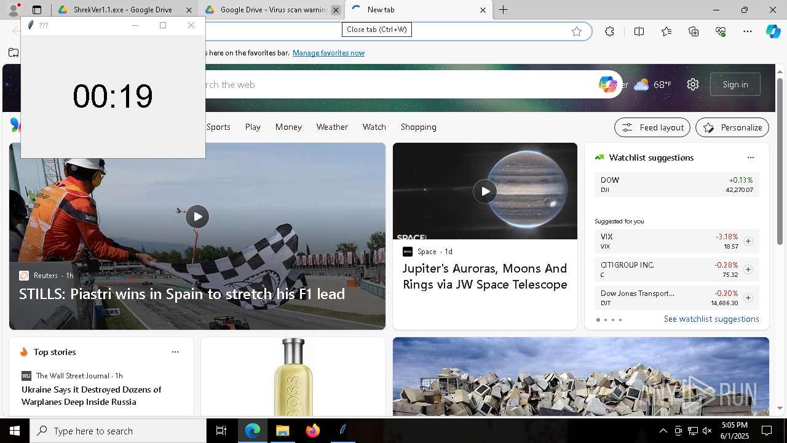Open the discarded computers pile image card

point(581,377)
